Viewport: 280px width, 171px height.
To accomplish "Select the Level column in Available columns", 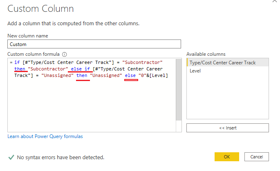I will [228, 71].
